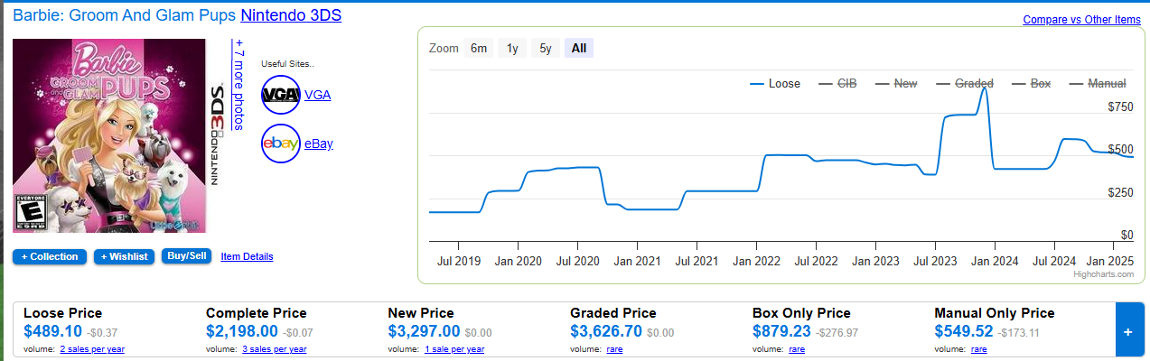Image resolution: width=1150 pixels, height=361 pixels.
Task: Click the VGA text link
Action: tap(318, 94)
